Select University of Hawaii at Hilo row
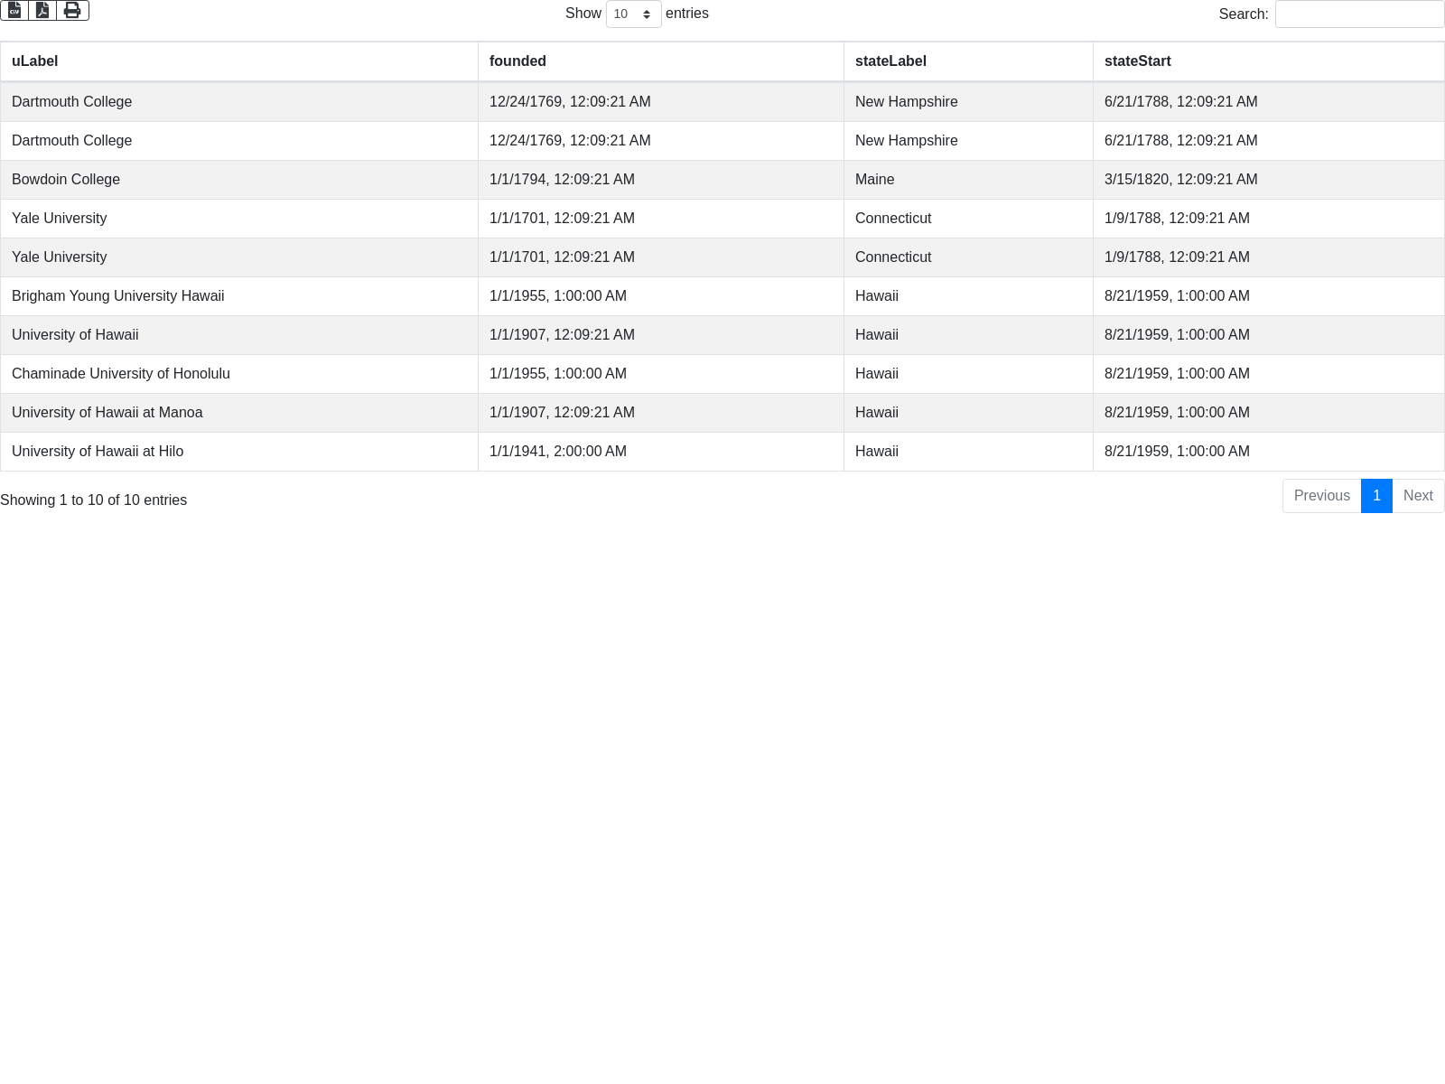1445x1084 pixels. 98,452
